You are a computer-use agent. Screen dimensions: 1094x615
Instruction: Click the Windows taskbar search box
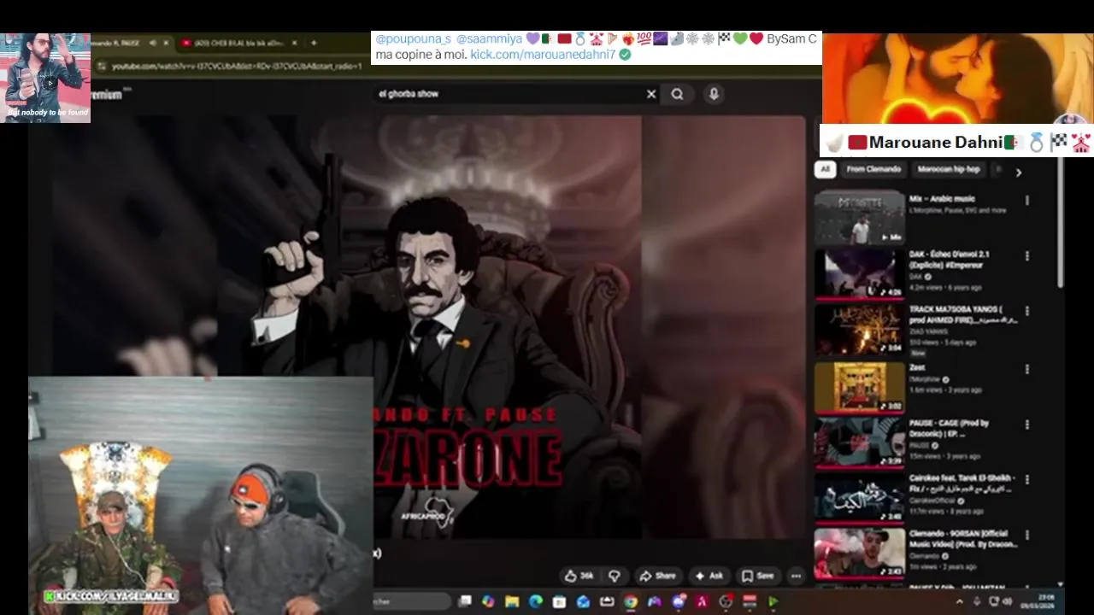tap(412, 601)
